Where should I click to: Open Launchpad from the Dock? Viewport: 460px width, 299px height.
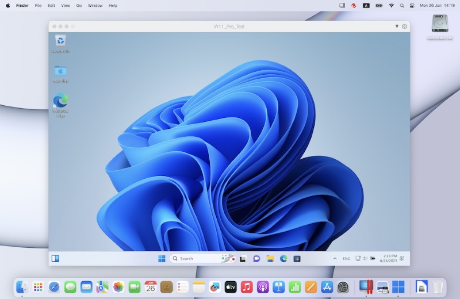click(38, 287)
